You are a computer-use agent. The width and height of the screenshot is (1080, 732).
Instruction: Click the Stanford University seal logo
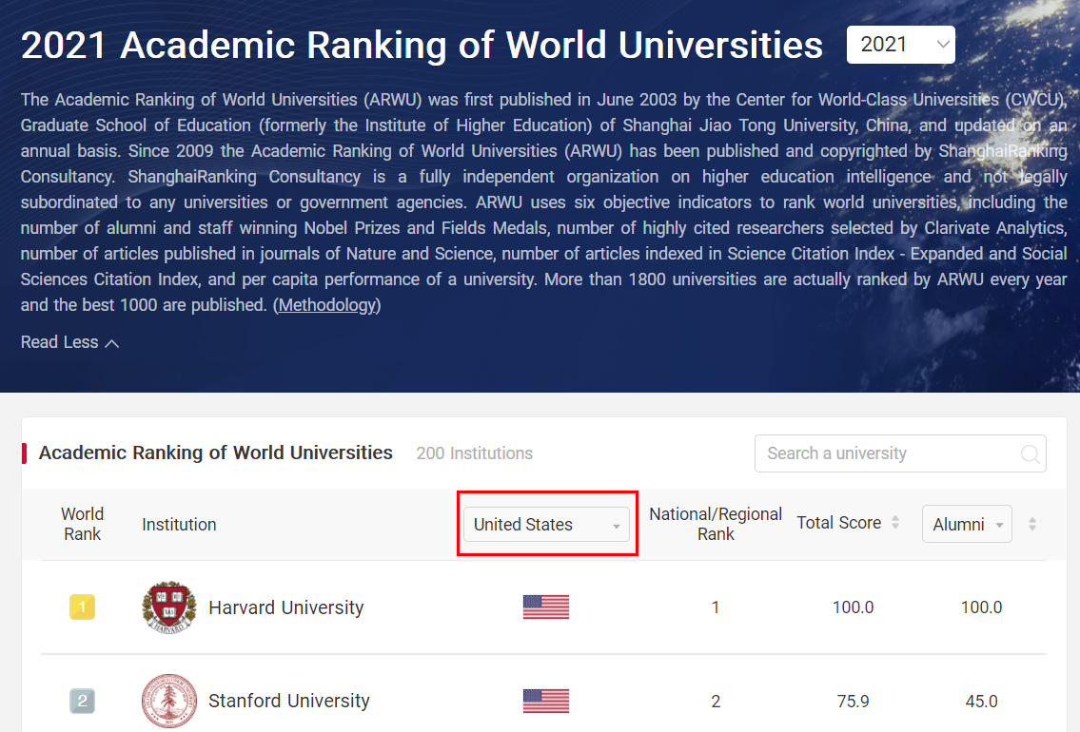[169, 701]
